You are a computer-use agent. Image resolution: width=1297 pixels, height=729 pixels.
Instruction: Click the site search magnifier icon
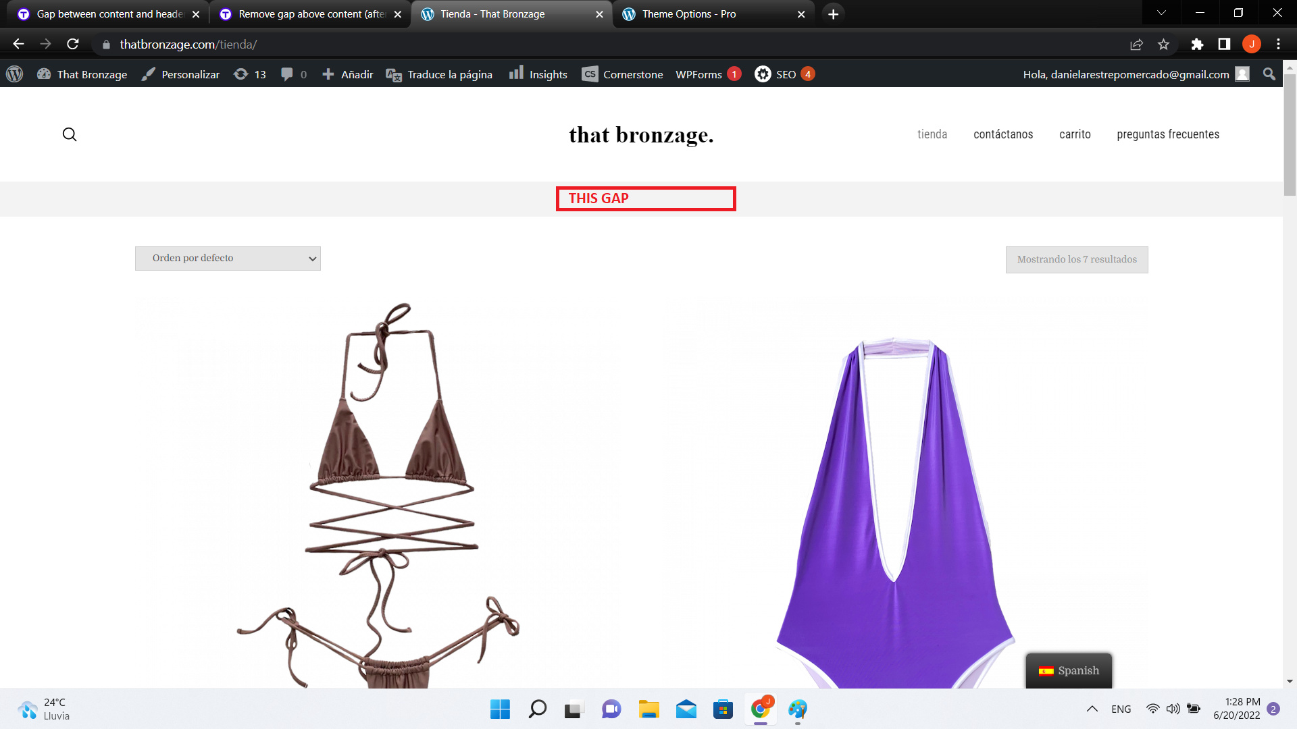70,134
